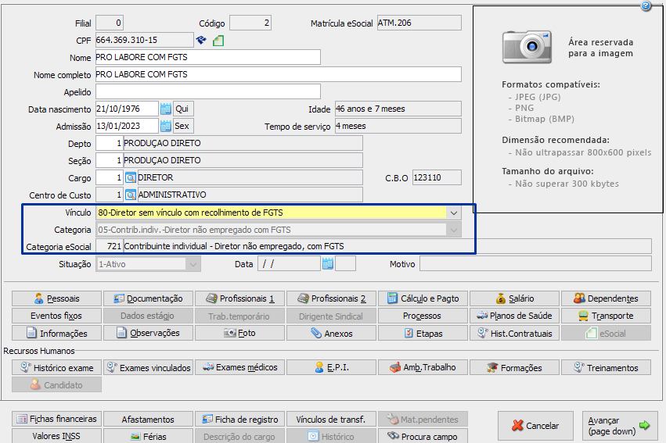
Task: Click the Admissão date field
Action: coord(127,126)
